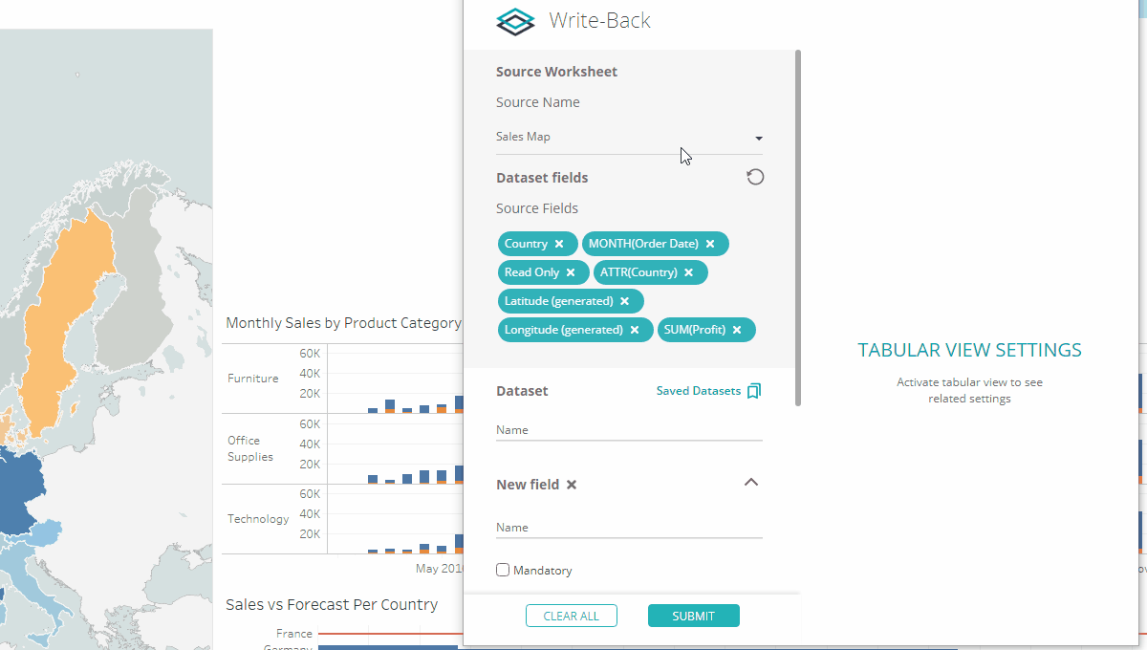The width and height of the screenshot is (1147, 650).
Task: Remove the MONTH(Order Date) field chip
Action: click(x=710, y=243)
